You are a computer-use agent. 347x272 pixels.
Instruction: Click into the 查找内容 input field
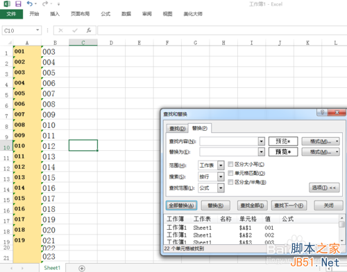tap(229, 141)
